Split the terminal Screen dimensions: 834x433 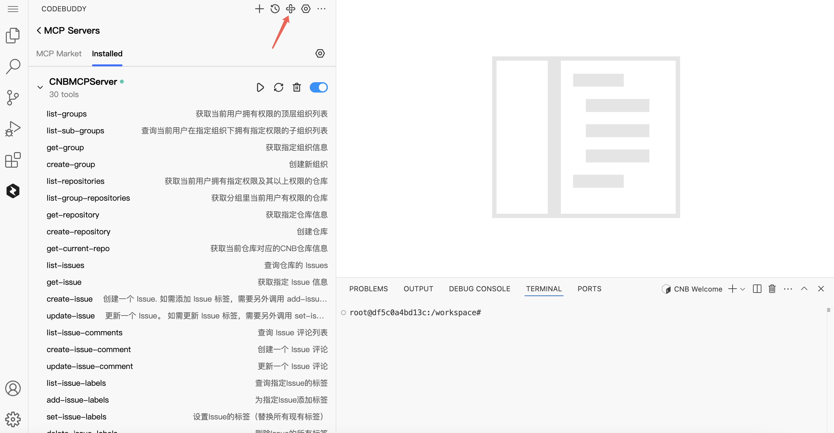(757, 289)
